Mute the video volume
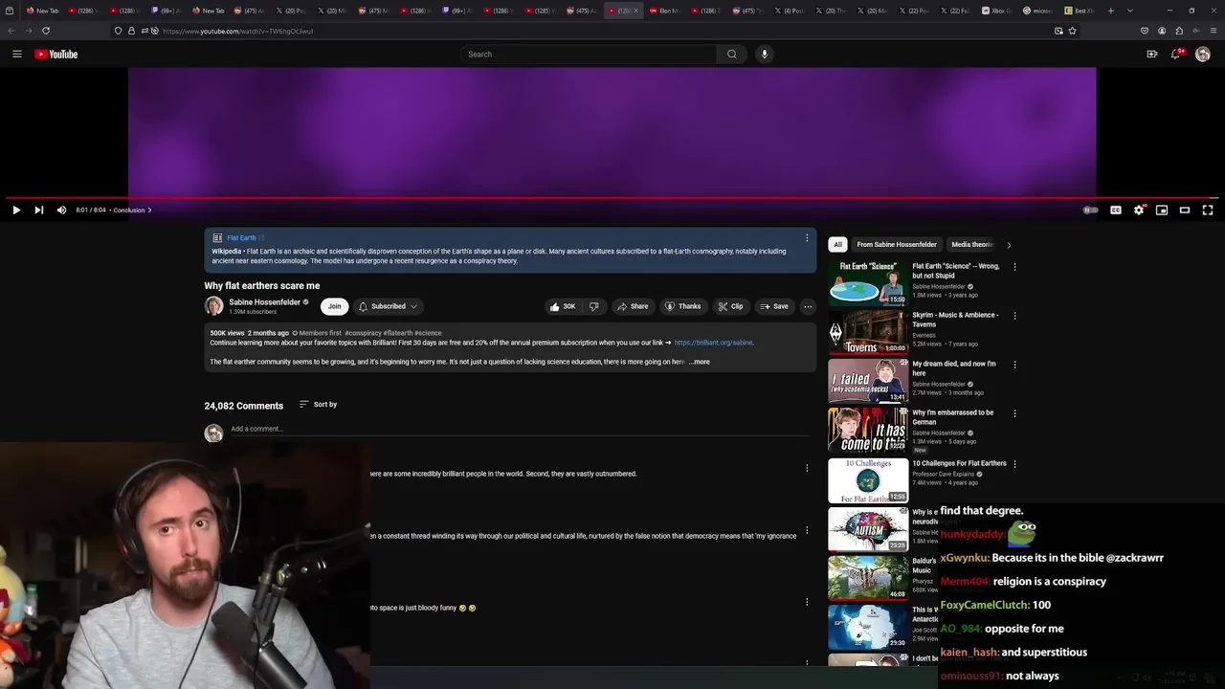Screen dimensions: 1225x689 61,211
